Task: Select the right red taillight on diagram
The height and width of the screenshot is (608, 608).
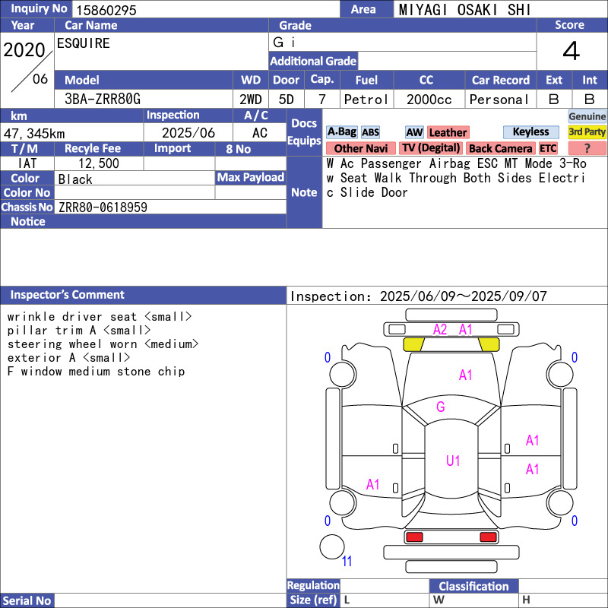Action: (489, 537)
